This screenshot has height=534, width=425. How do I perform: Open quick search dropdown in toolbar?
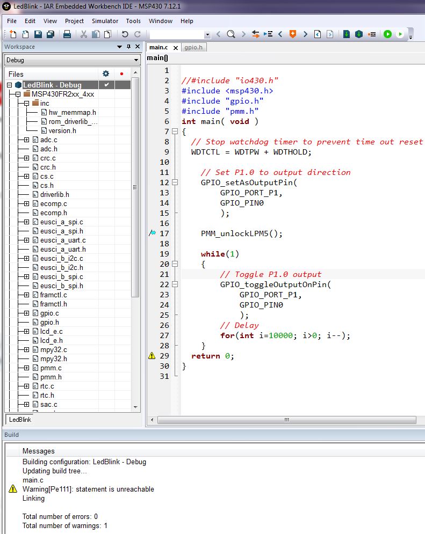[x=207, y=34]
